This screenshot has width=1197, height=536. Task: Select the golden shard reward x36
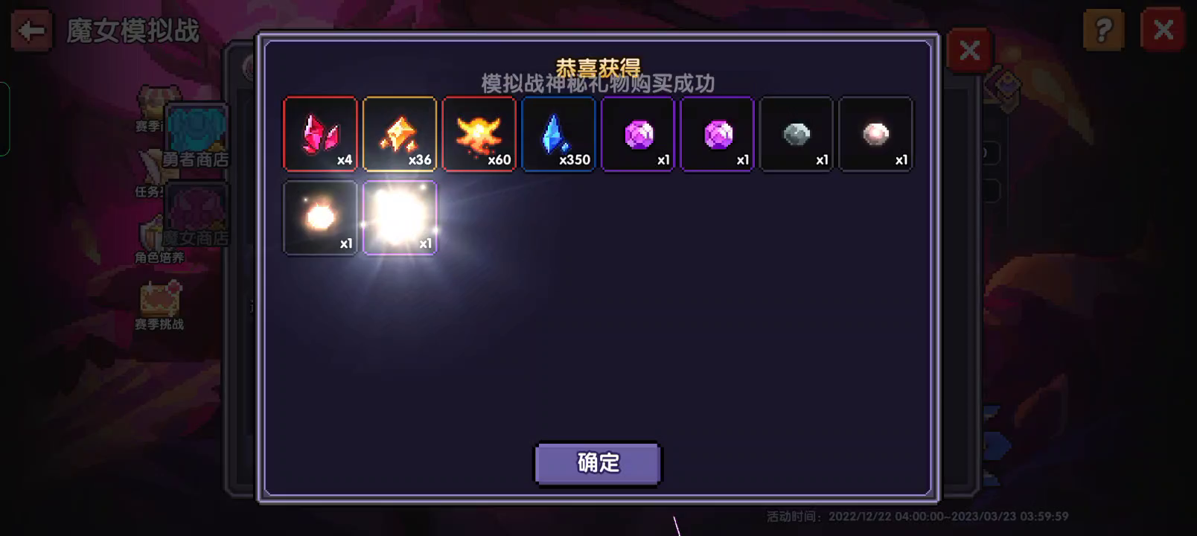click(x=400, y=134)
